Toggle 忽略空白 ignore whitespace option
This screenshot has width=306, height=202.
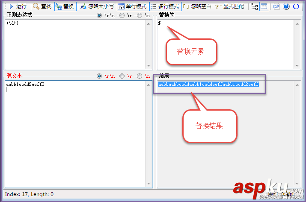[197, 6]
